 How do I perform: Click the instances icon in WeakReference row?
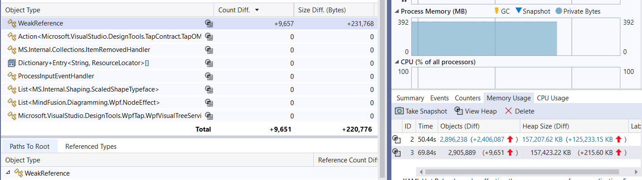(x=209, y=23)
